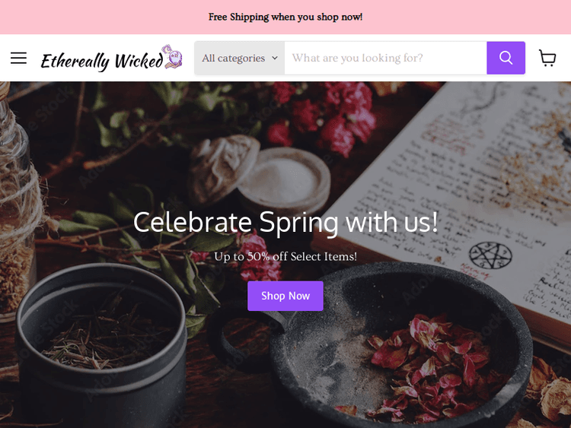571x428 pixels.
Task: Click the purple search magnifier button
Action: 506,58
